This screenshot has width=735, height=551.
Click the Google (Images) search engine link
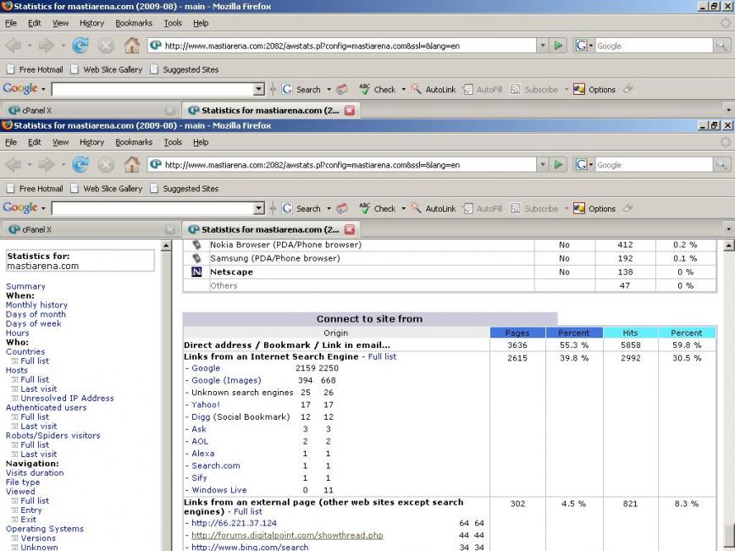point(225,381)
